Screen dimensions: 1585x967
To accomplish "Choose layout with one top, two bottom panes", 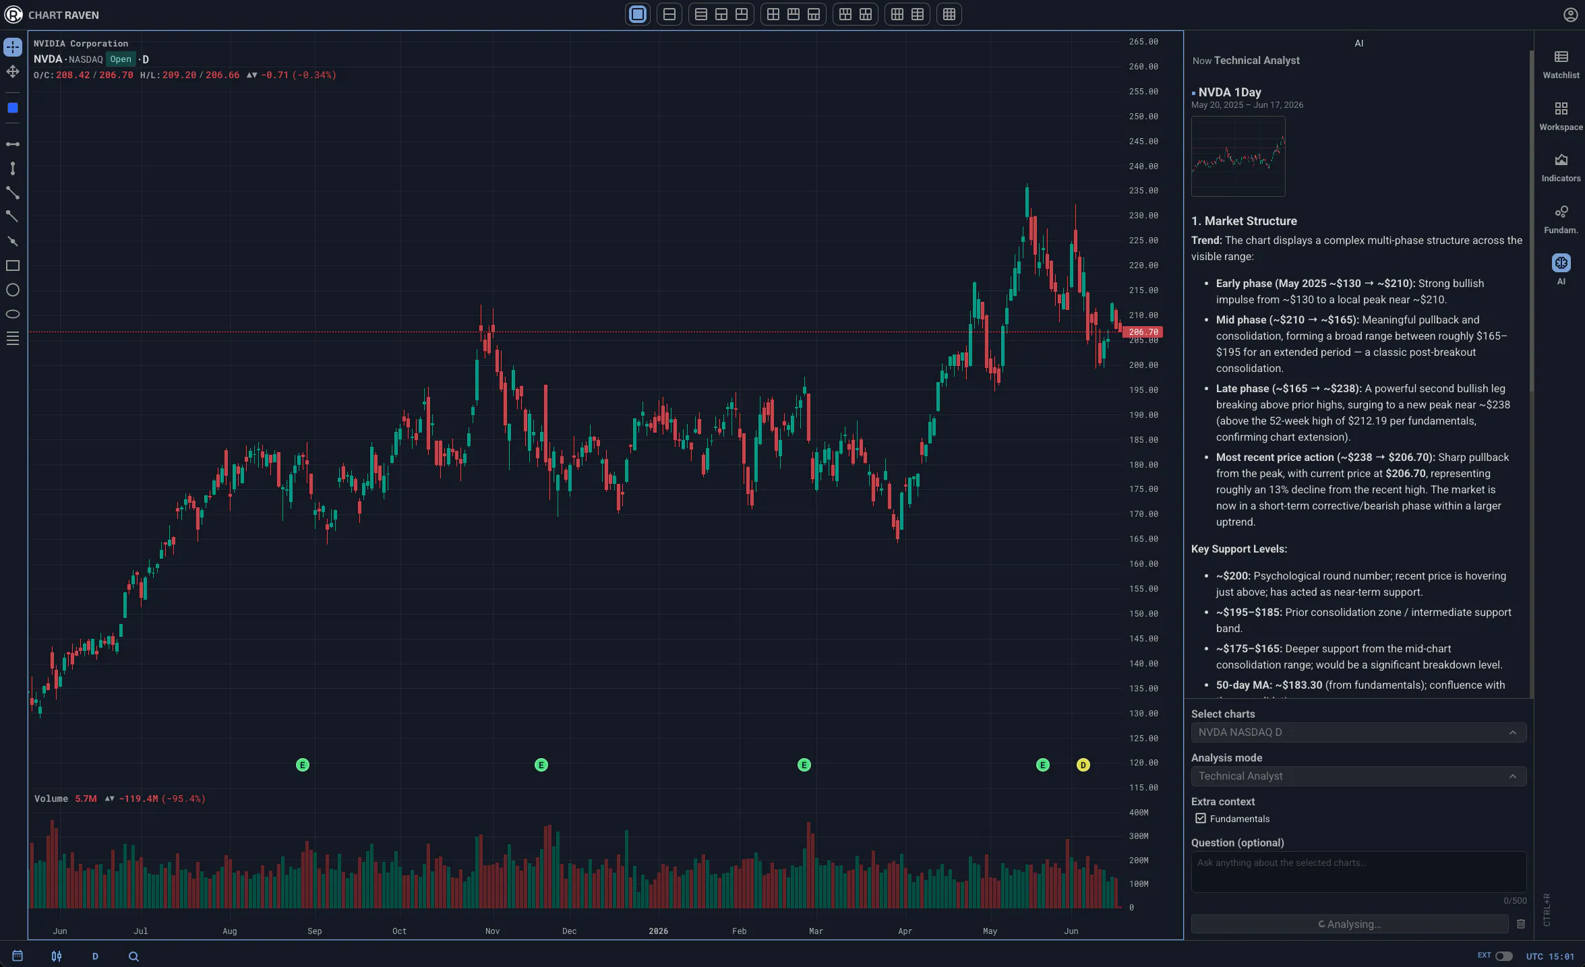I will click(x=721, y=14).
